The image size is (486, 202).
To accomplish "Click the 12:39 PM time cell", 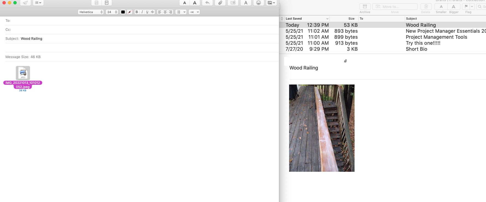I will [318, 25].
